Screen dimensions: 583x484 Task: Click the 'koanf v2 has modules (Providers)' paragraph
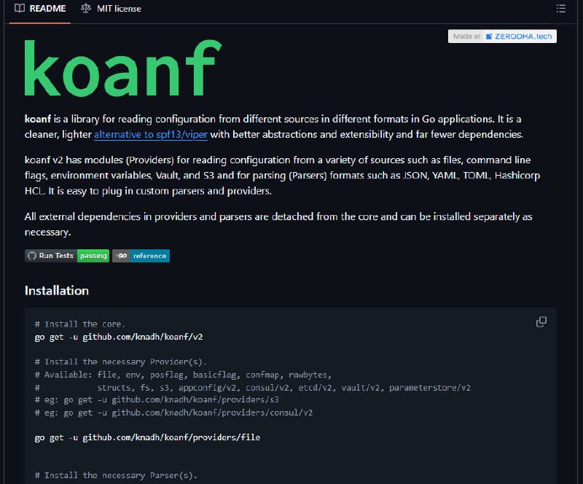[x=282, y=175]
